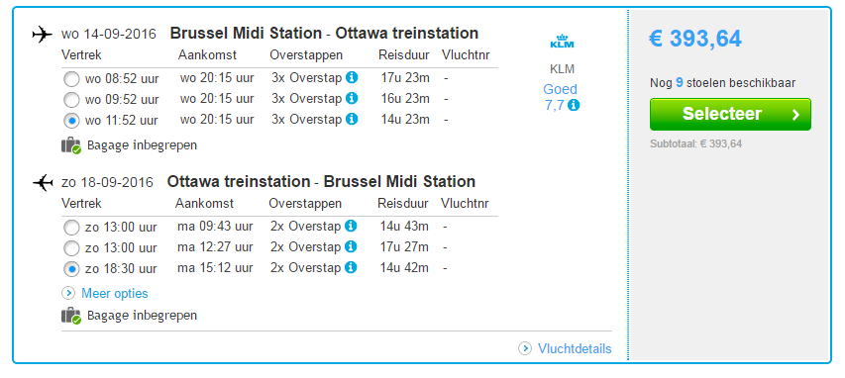Click info icon for 11:52 outbound overstap
Image resolution: width=845 pixels, height=378 pixels.
click(x=352, y=119)
